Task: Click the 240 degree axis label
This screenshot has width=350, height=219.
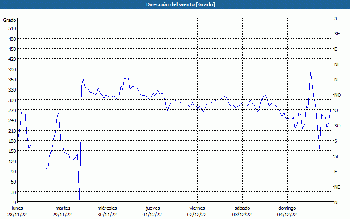Action: [x=12, y=120]
